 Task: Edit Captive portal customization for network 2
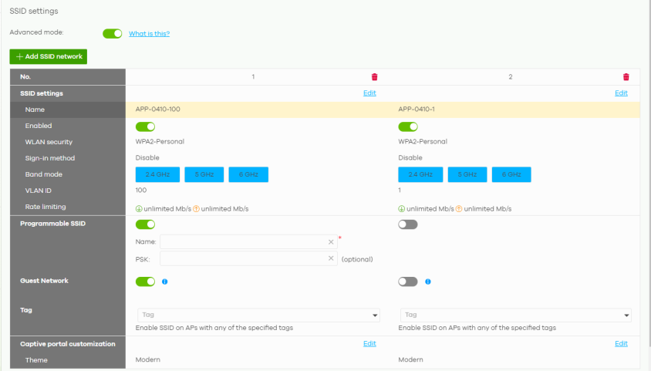coord(621,344)
